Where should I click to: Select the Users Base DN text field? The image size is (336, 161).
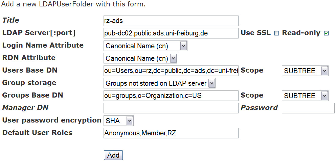coord(171,71)
